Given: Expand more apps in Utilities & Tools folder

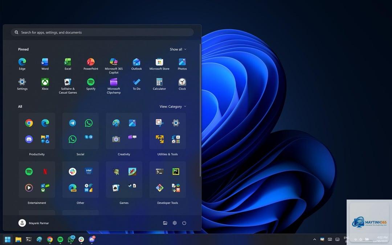Looking at the screenshot, I should [x=176, y=139].
